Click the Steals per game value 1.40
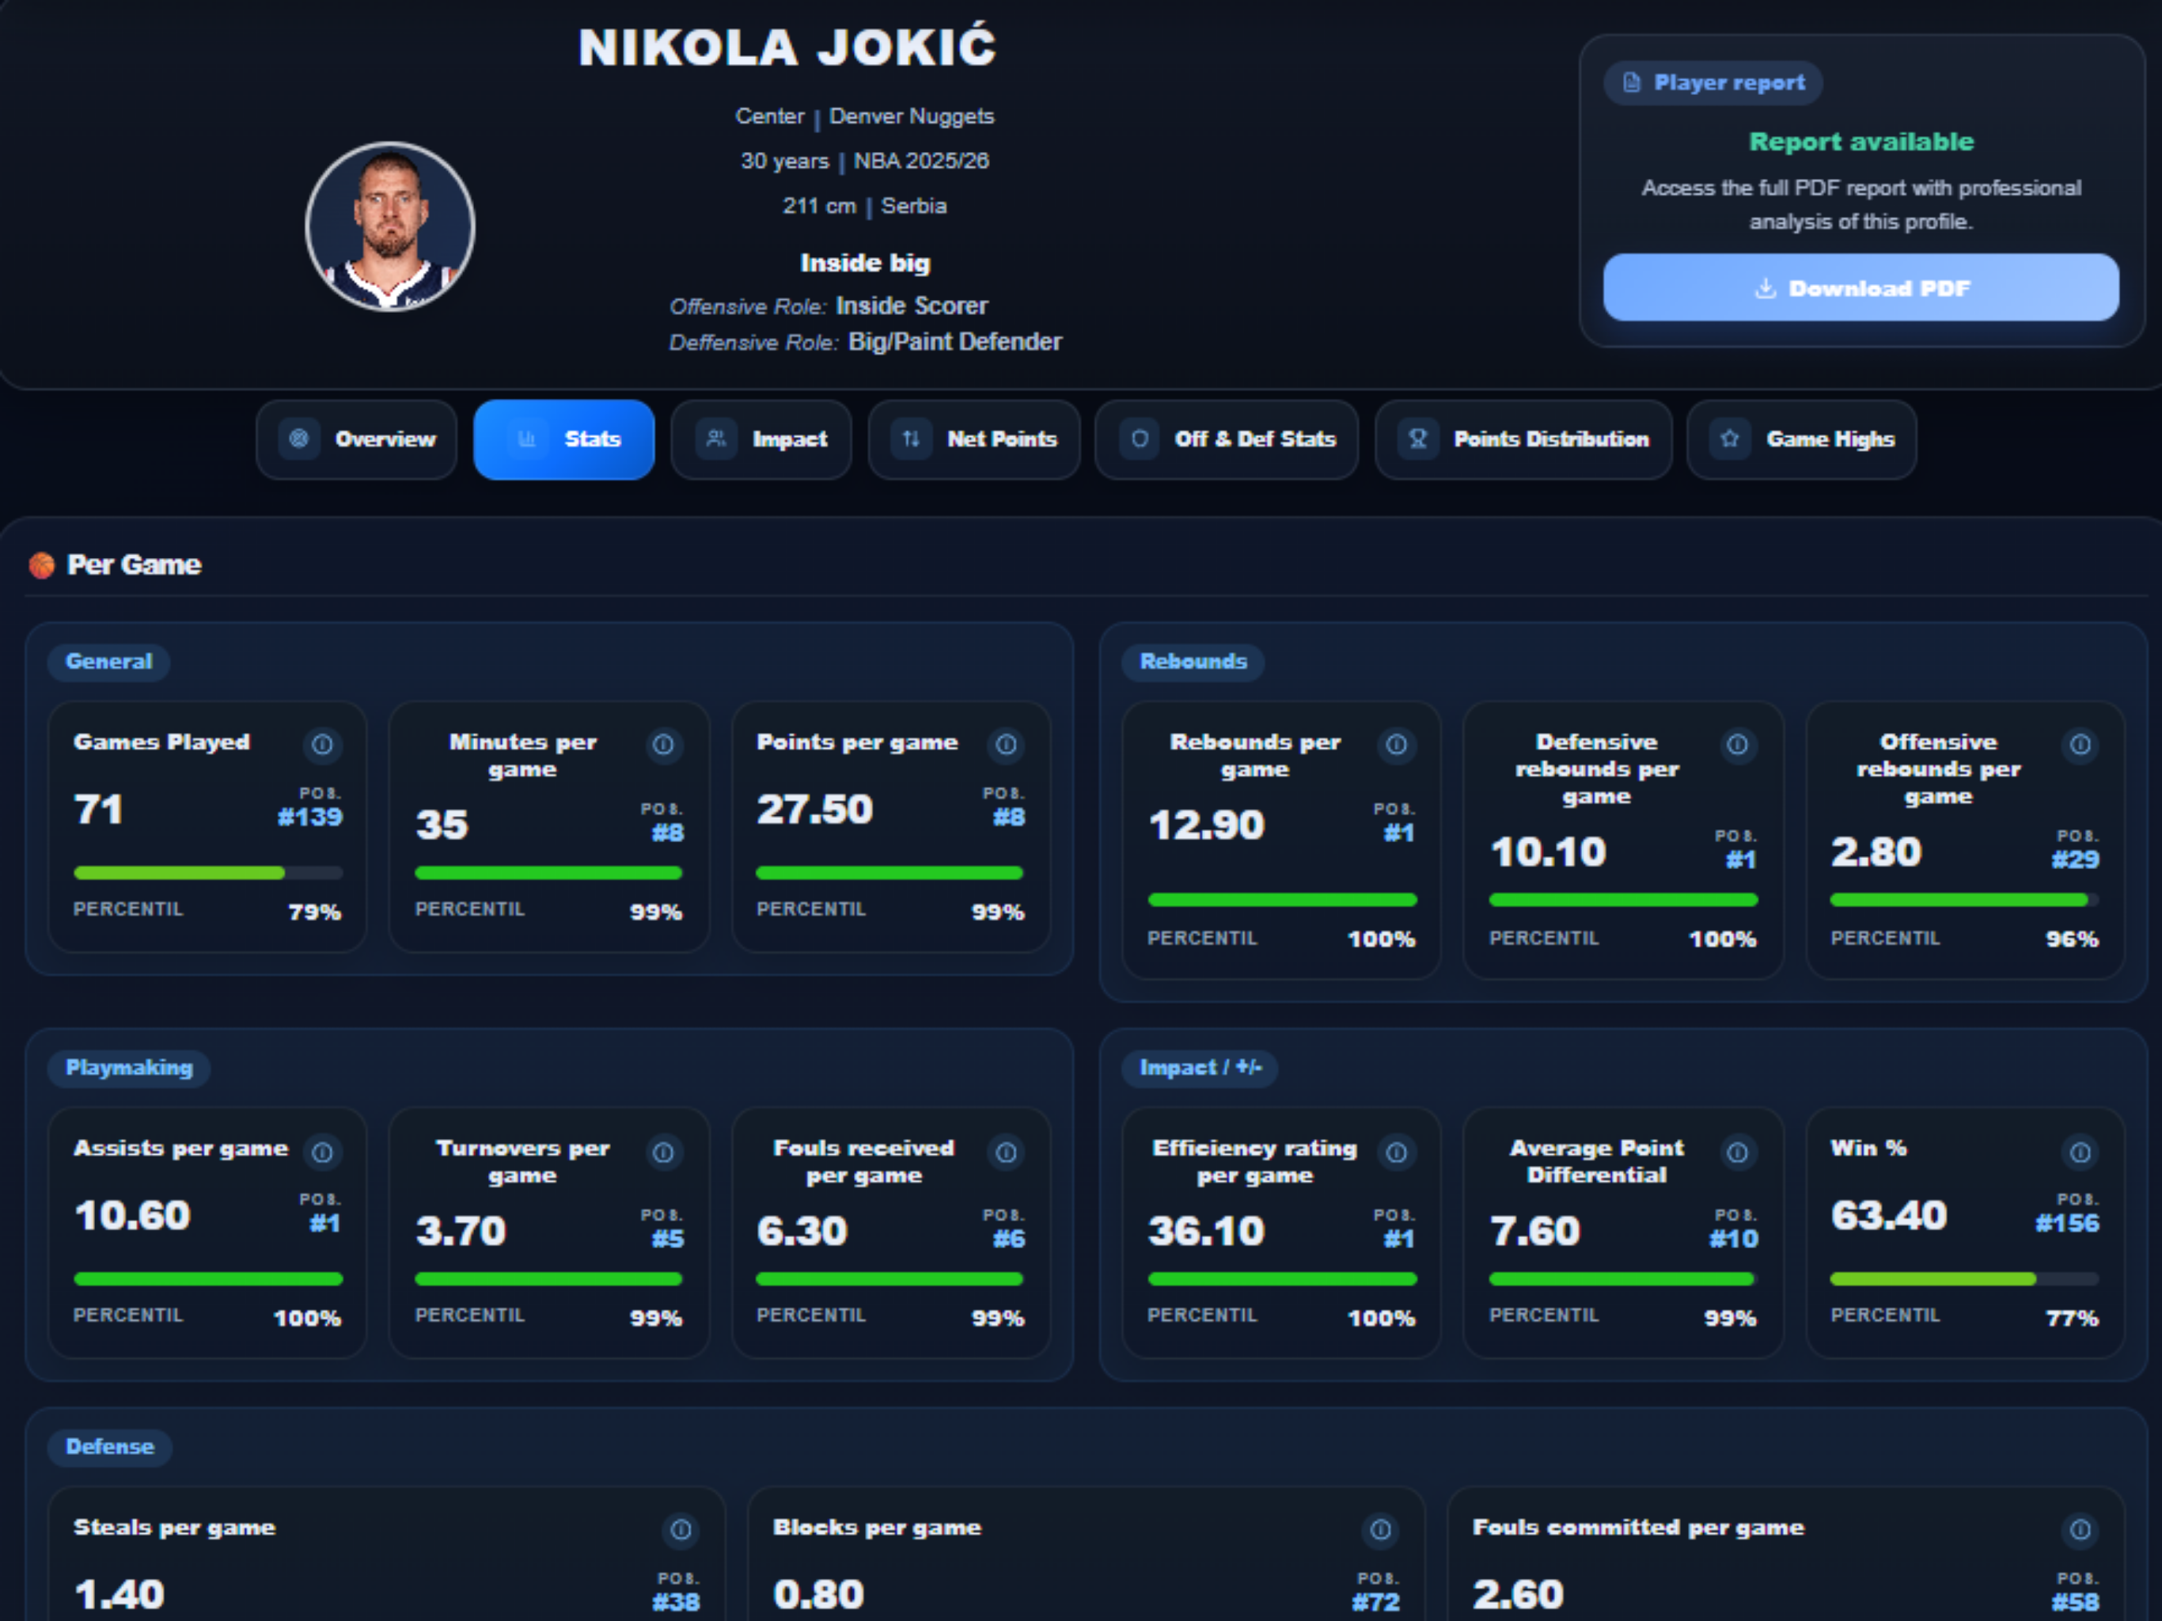 [119, 1595]
